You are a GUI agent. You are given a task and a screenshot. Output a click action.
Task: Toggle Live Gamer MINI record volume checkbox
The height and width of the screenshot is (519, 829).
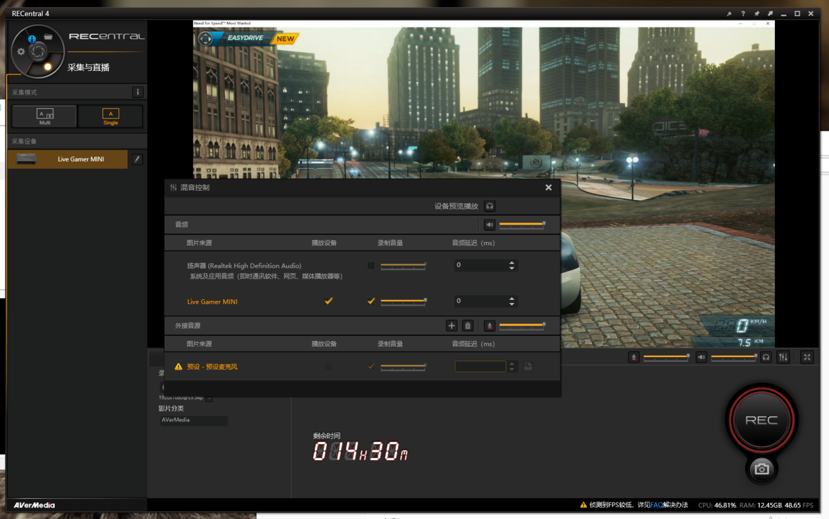click(x=371, y=301)
